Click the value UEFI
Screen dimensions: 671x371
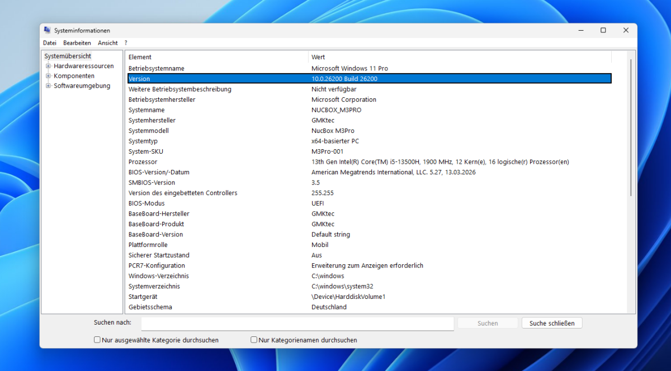318,203
